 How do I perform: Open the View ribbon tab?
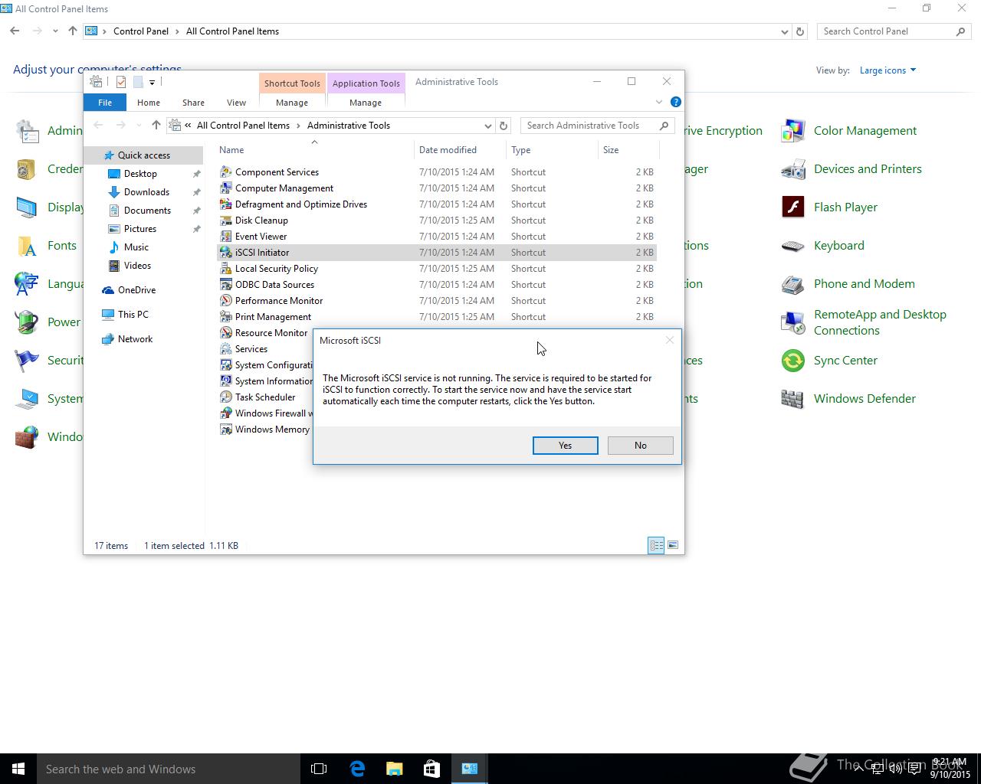coord(236,103)
